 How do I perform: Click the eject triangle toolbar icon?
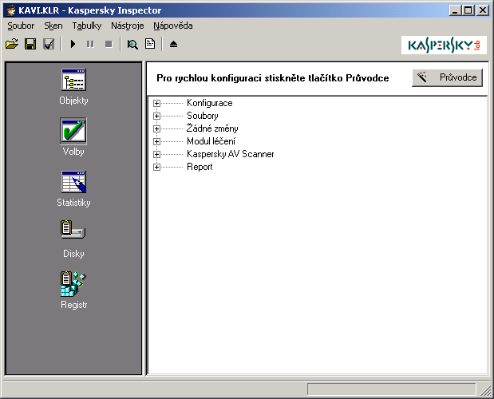tap(174, 44)
